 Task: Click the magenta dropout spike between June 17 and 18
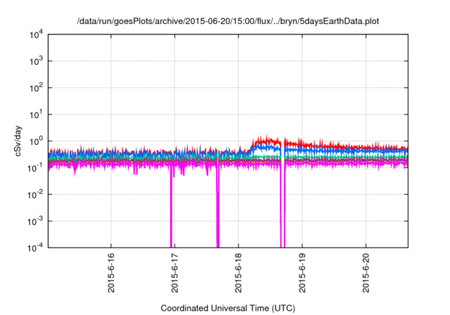[218, 205]
